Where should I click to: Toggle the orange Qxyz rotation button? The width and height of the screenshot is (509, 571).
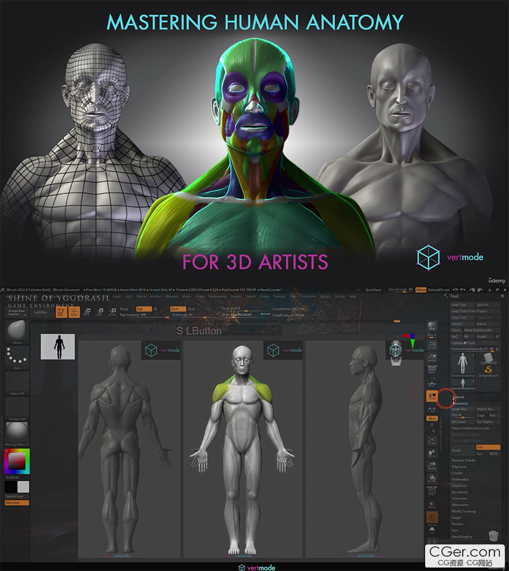pos(432,419)
